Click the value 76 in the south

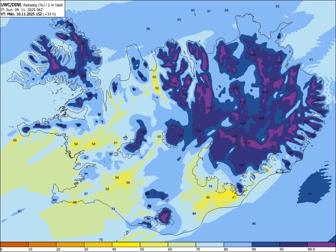[x=210, y=186]
